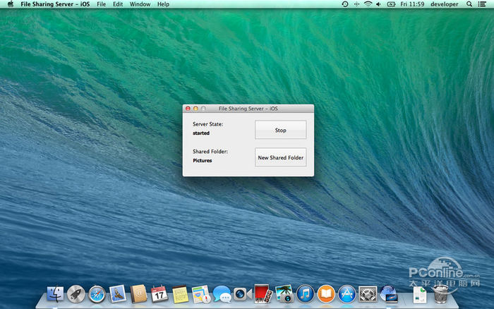Open the Apple menu
This screenshot has width=494, height=309.
click(x=11, y=4)
